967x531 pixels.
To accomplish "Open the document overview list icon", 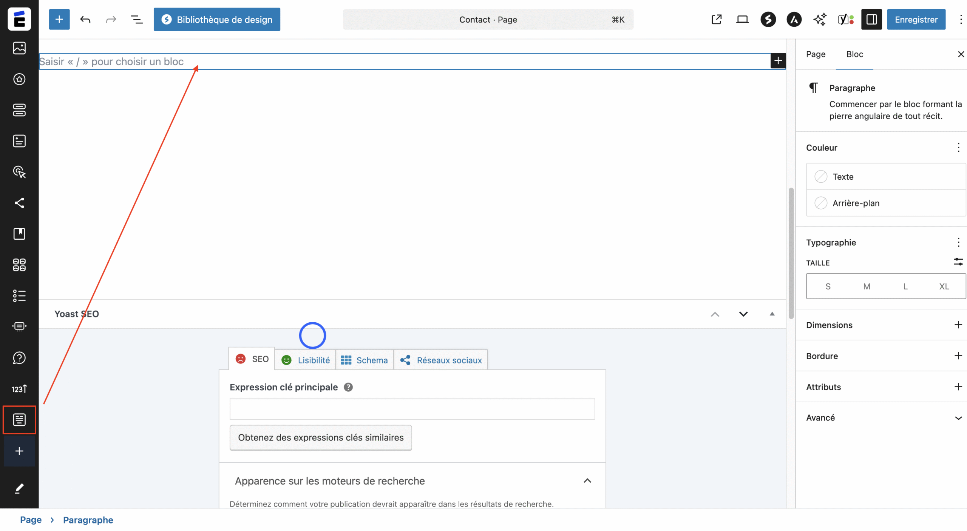I will click(136, 19).
